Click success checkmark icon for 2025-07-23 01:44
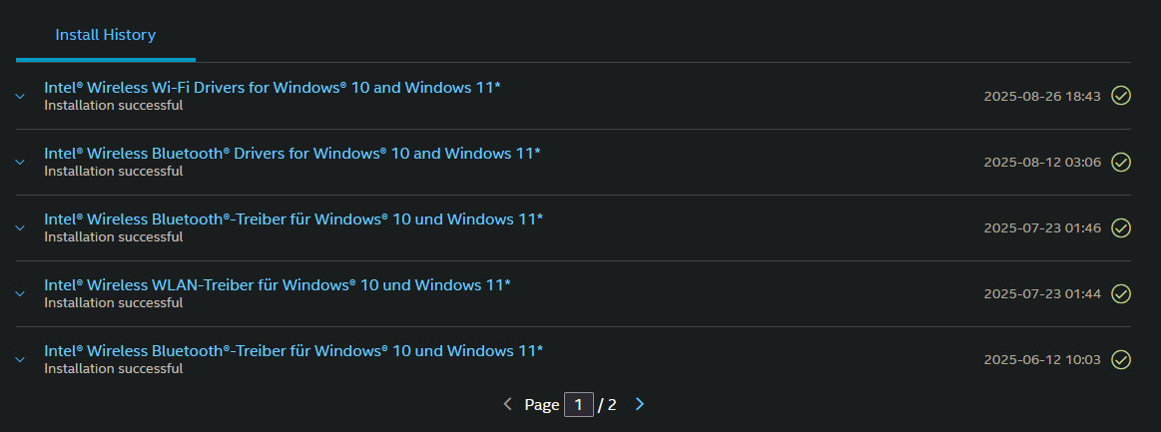Viewport: 1161px width, 432px height. coord(1121,293)
